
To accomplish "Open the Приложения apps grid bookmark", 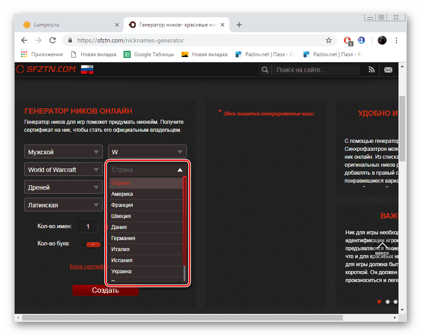I will (42, 54).
